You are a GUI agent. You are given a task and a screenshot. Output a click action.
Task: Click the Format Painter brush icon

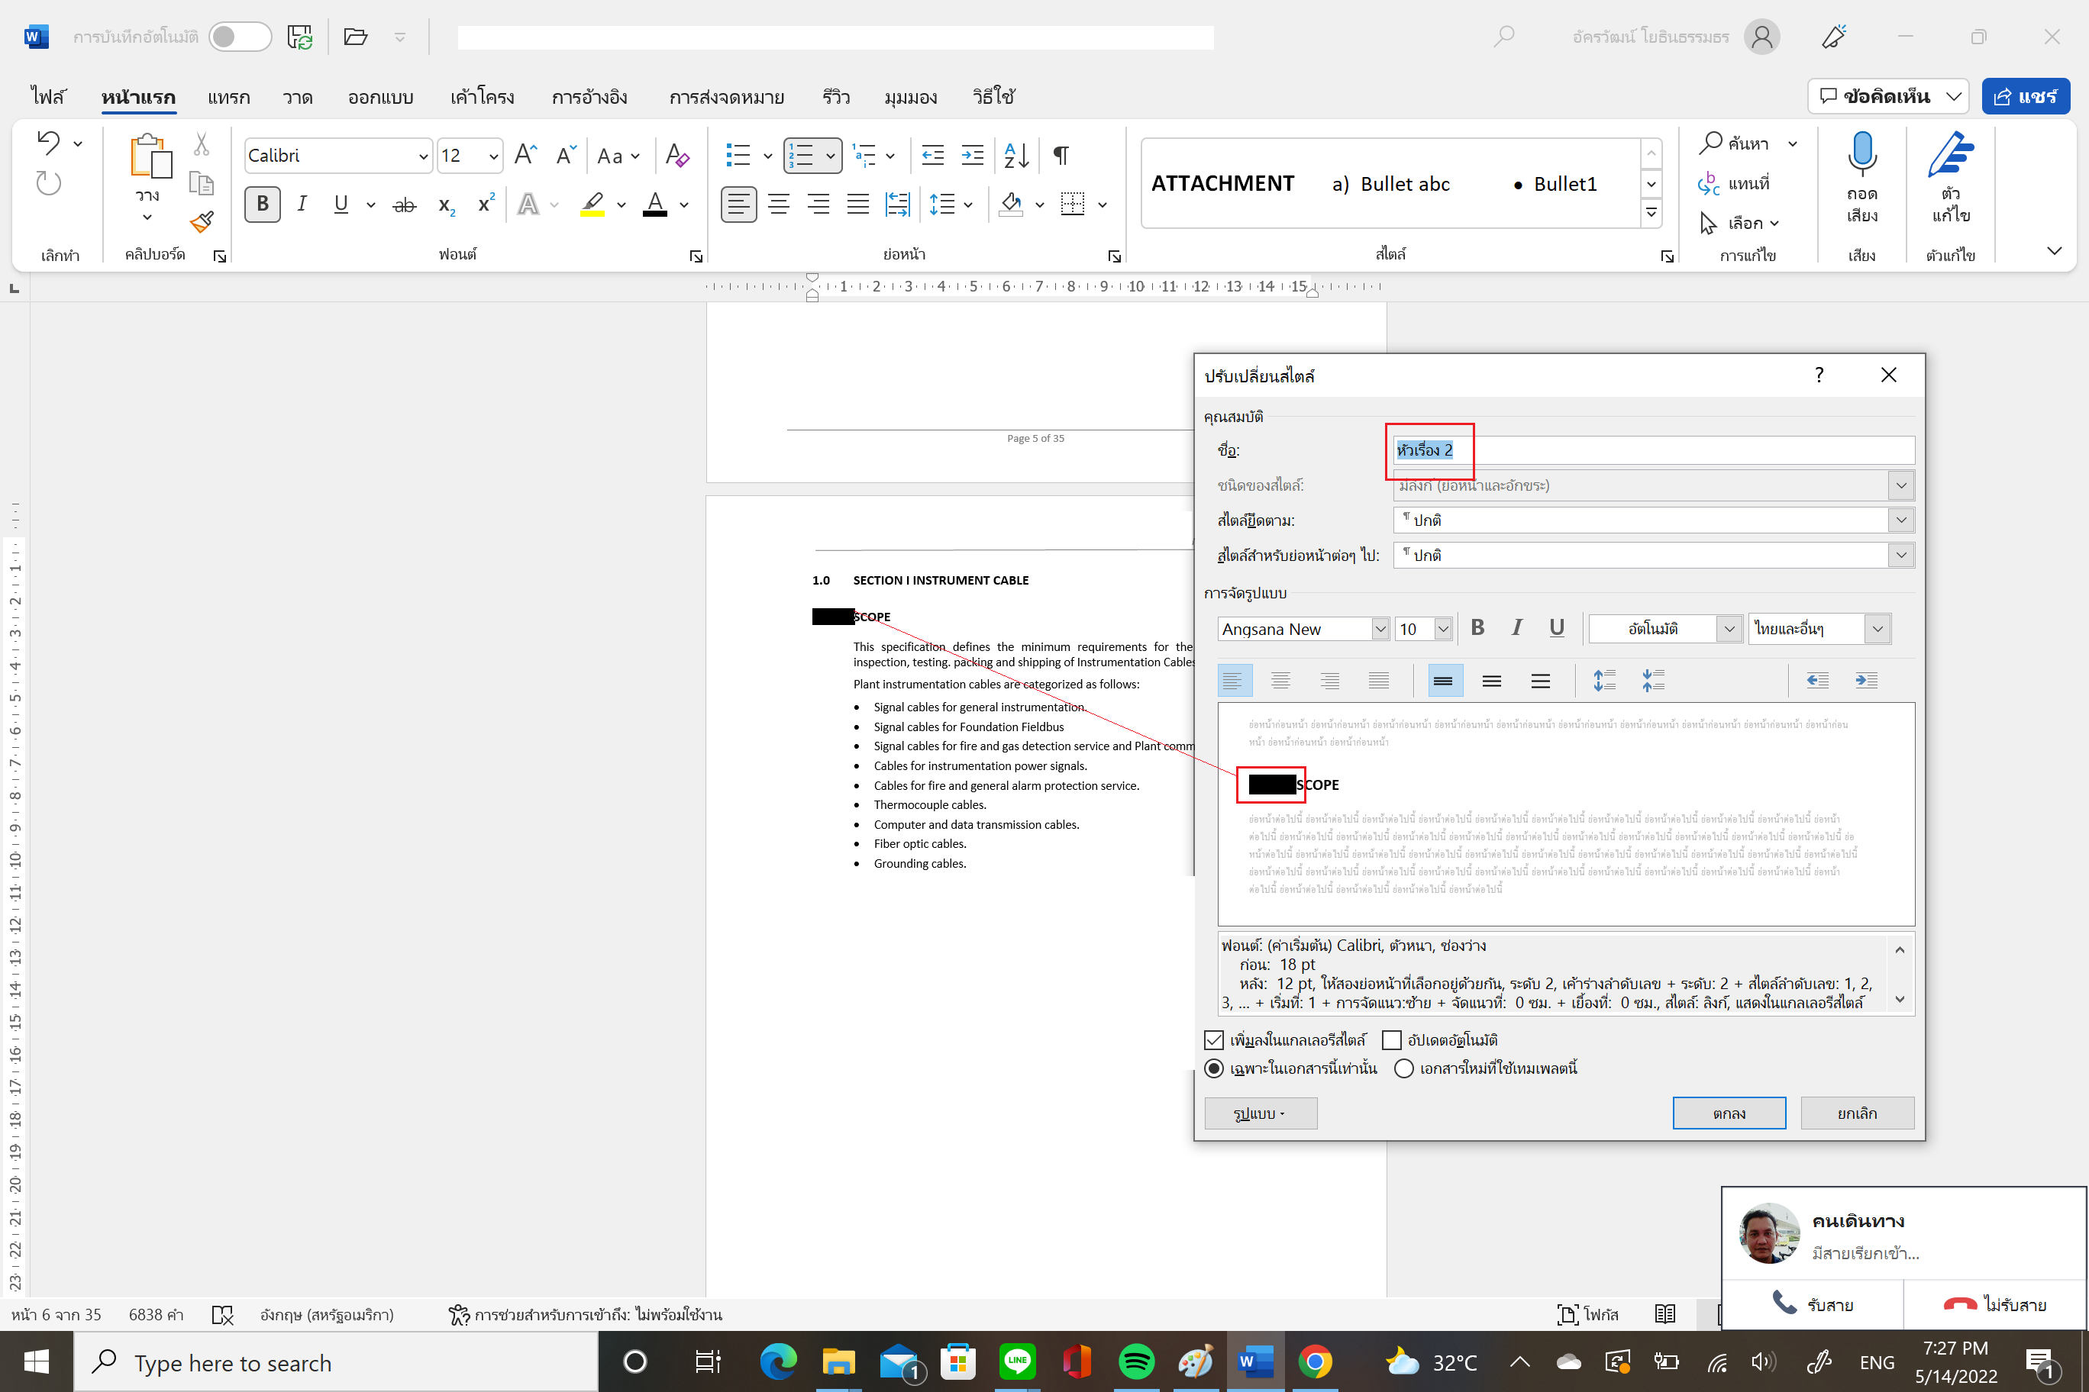click(x=202, y=222)
